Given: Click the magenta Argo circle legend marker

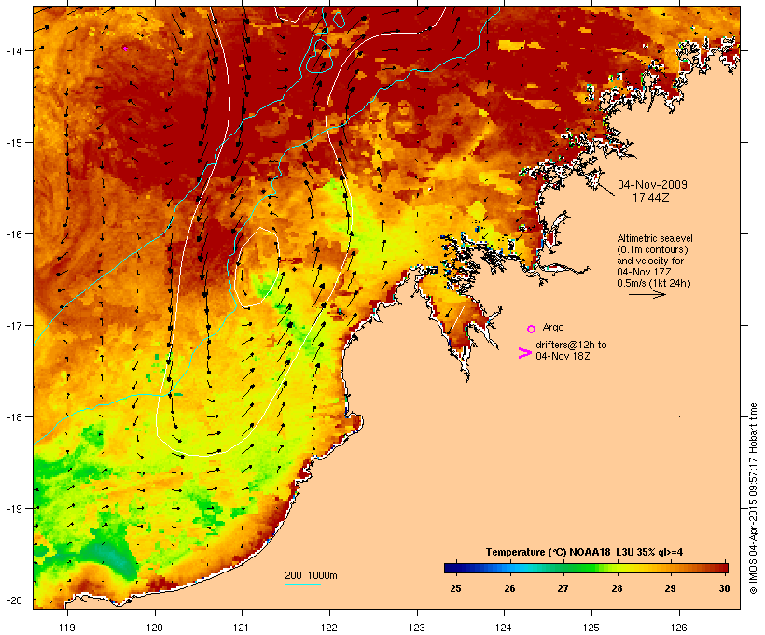Looking at the screenshot, I should tap(532, 329).
